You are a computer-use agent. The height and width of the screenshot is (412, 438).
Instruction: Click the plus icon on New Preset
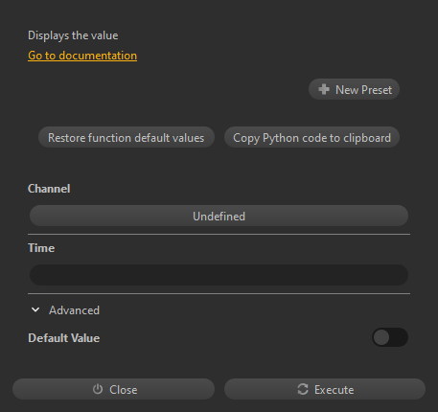point(324,89)
